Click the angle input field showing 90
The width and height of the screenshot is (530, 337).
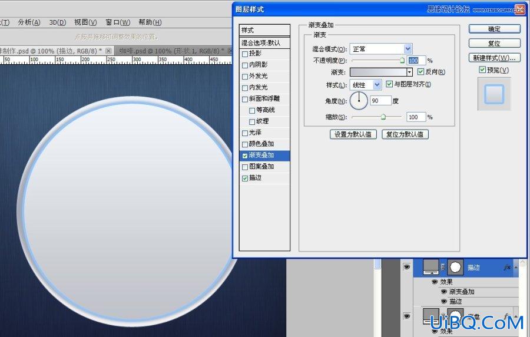tap(380, 101)
